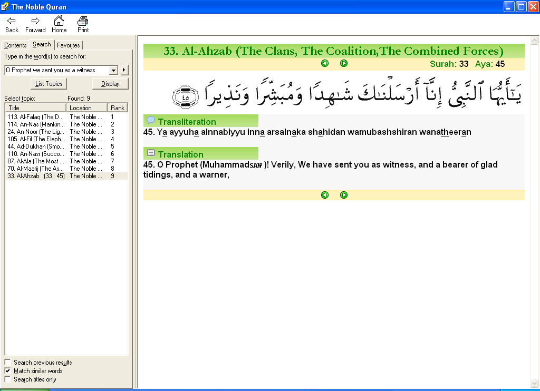Viewport: 540px width, 391px height.
Task: Enable Search titles only checkbox
Action: (x=7, y=379)
